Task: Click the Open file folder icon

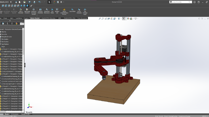Action: point(25,2)
